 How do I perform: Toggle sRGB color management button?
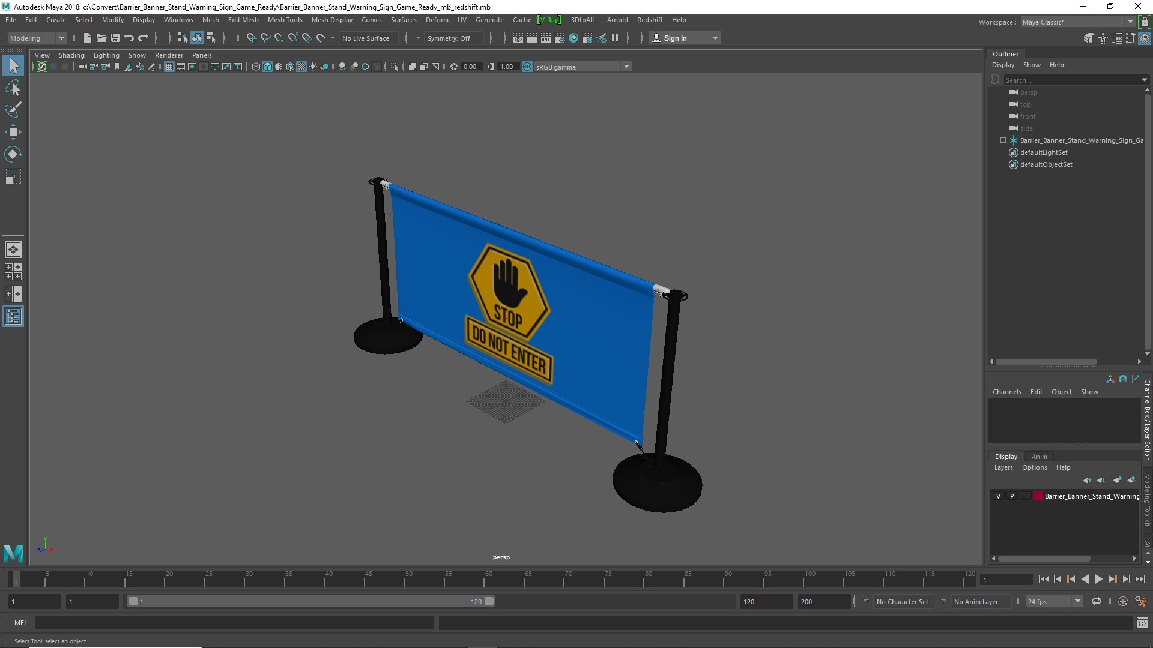[x=527, y=67]
